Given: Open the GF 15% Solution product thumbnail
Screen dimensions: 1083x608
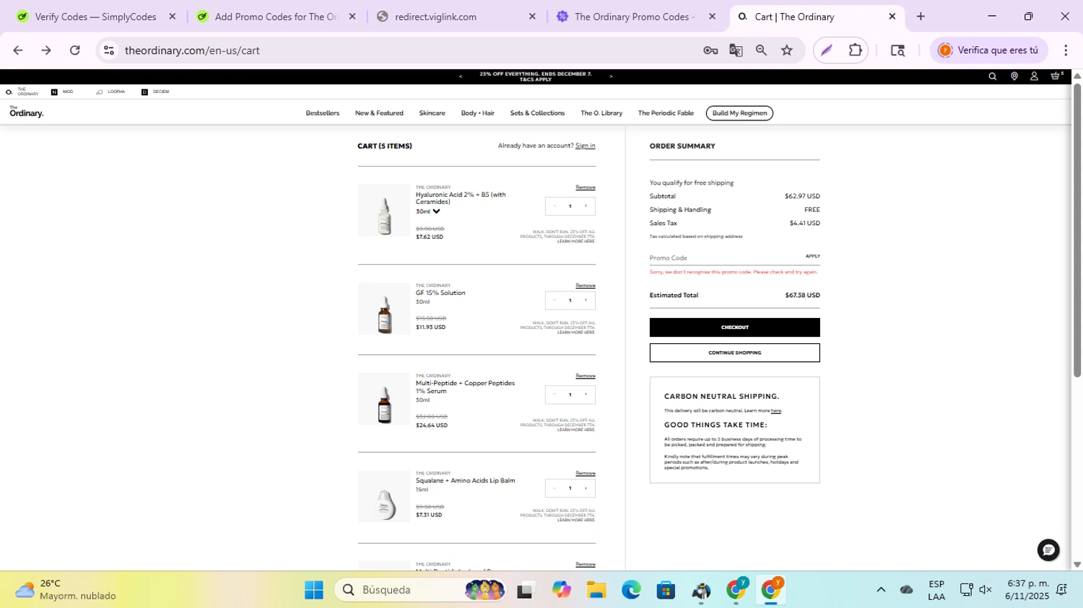Looking at the screenshot, I should 384,309.
